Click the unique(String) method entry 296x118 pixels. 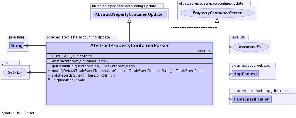[68, 80]
